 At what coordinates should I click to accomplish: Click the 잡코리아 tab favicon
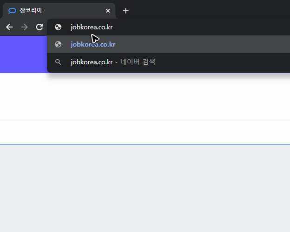(x=12, y=11)
